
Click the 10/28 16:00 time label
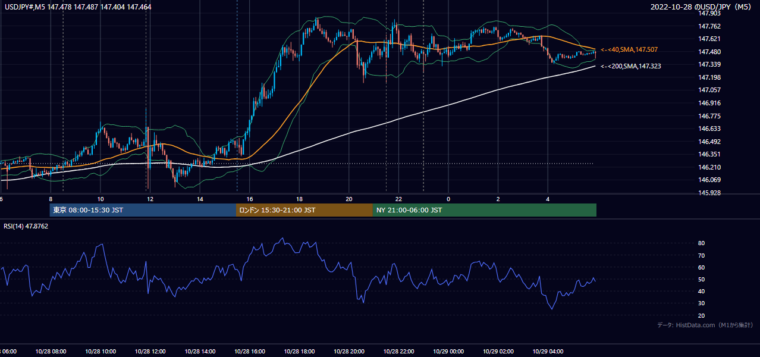(x=250, y=352)
